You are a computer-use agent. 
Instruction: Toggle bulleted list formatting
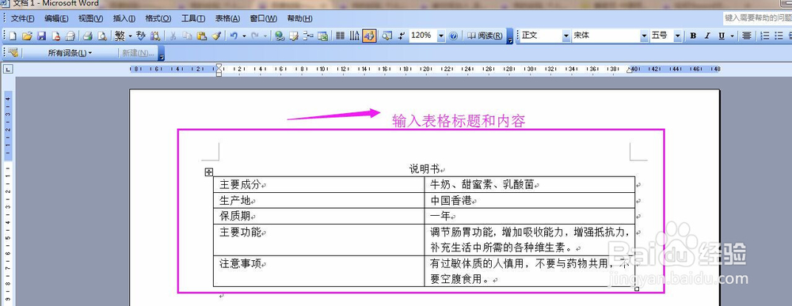click(x=779, y=36)
